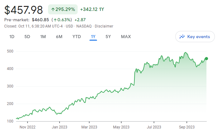
Task: Click the green endpoint dot on chart
Action: tap(206, 58)
